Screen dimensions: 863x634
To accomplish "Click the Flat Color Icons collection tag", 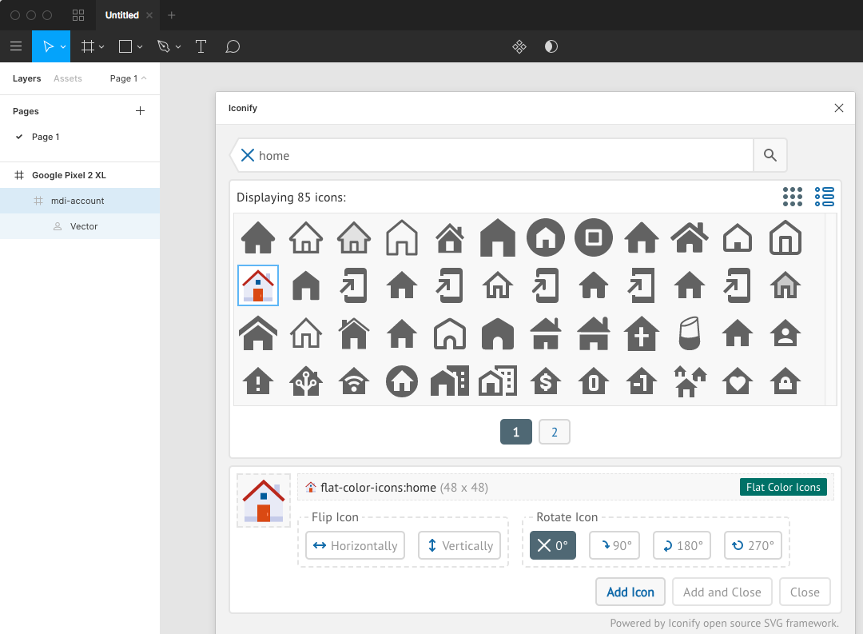I will (783, 487).
